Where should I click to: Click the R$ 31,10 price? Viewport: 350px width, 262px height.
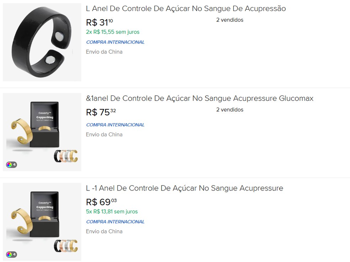(99, 22)
